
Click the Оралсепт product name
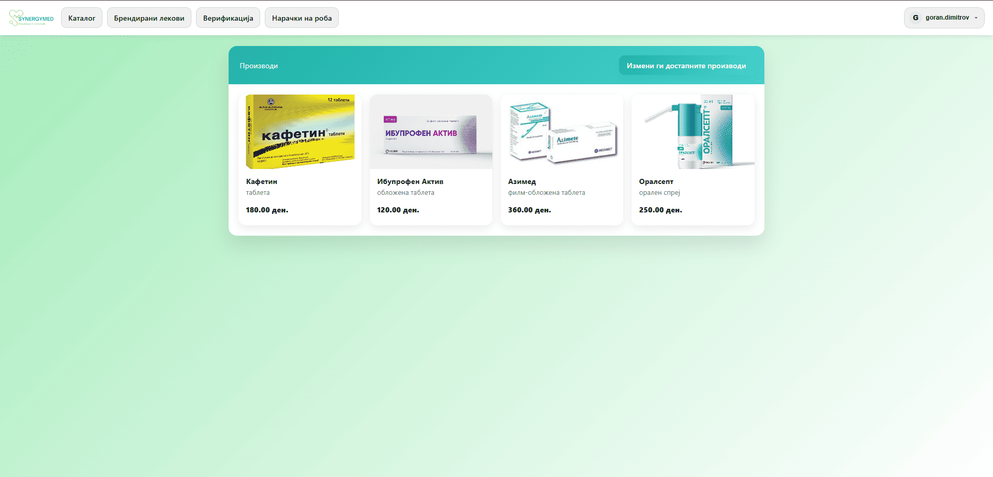click(656, 181)
